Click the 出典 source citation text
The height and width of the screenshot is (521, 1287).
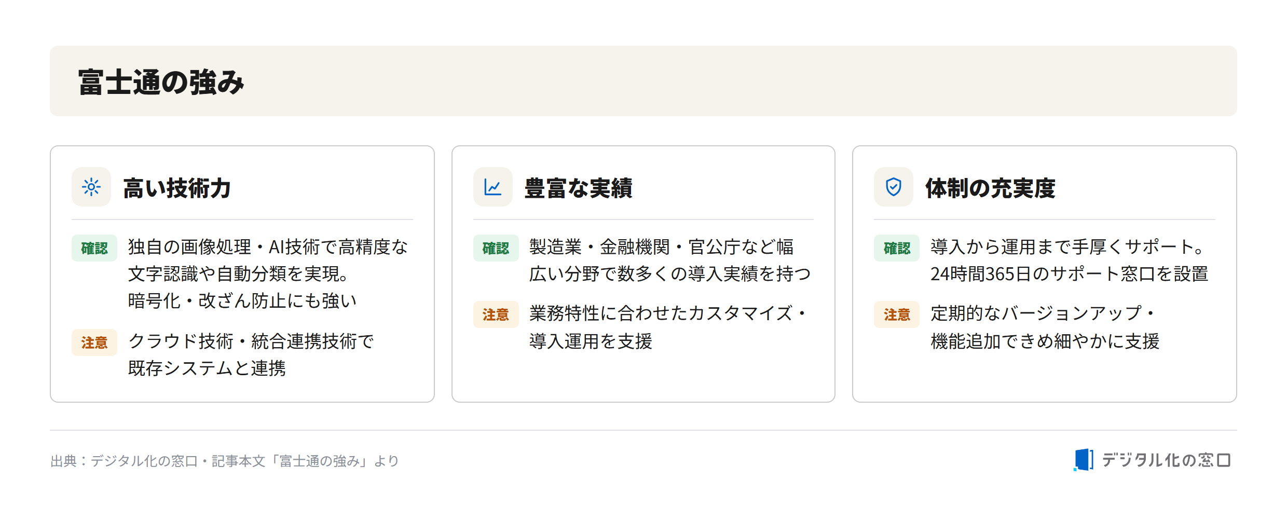click(x=225, y=461)
